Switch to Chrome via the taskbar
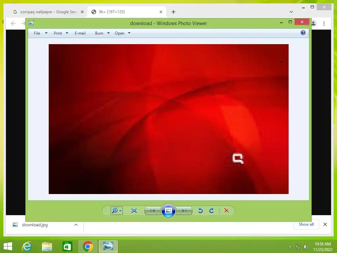Screen dimensions: 337x253 (88, 246)
